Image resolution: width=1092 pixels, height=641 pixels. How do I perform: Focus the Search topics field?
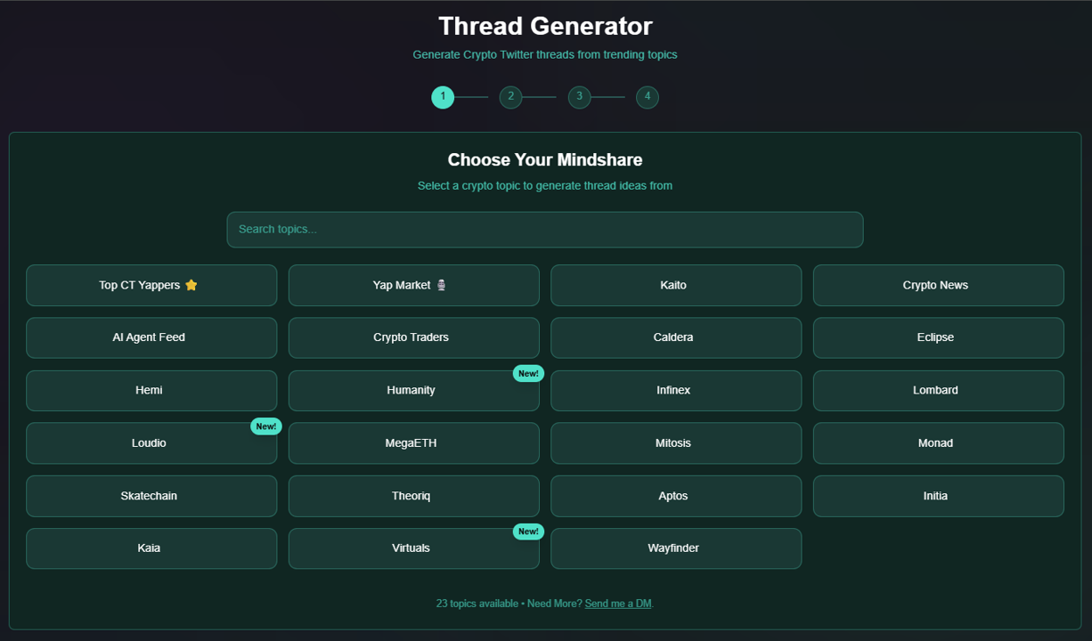click(x=545, y=230)
